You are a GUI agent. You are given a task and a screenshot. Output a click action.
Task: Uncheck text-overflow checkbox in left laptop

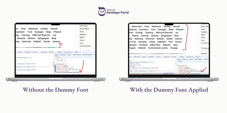pyautogui.click(x=55, y=71)
